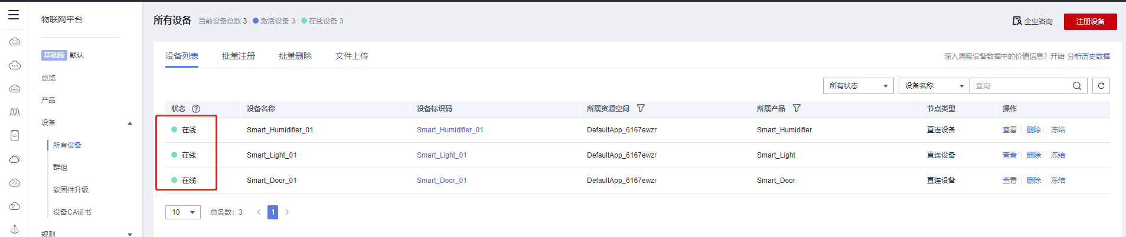Viewport: 1126px width, 237px height.
Task: Open the page size dropdown showing 10
Action: [183, 212]
